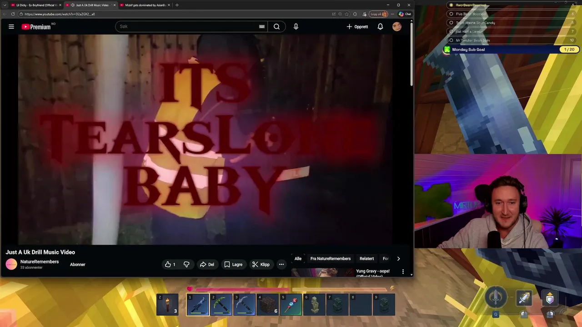This screenshot has width=582, height=327.
Task: Reload the page in the browser
Action: 13,14
